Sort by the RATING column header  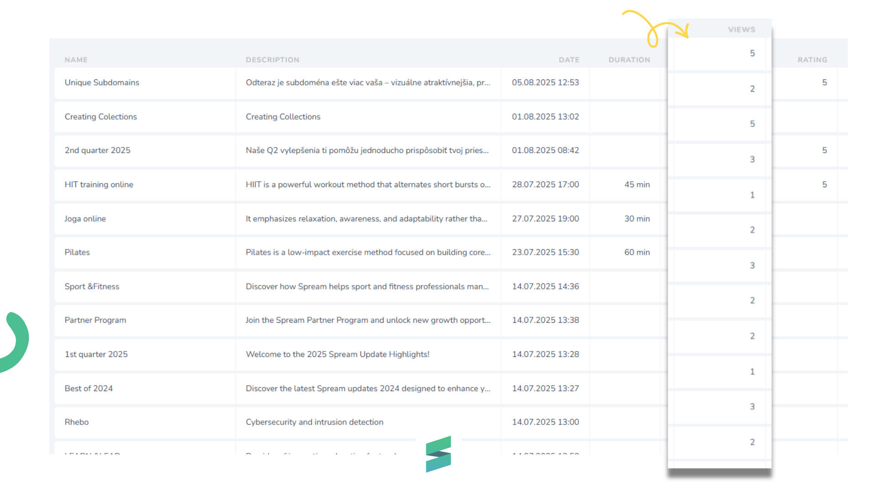coord(812,60)
